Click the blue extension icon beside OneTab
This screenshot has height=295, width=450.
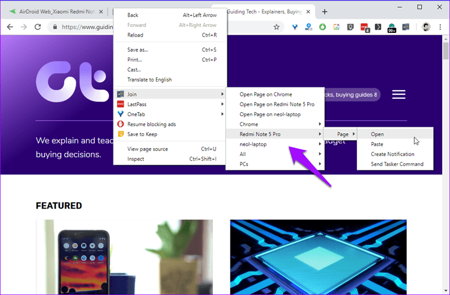coord(308,27)
